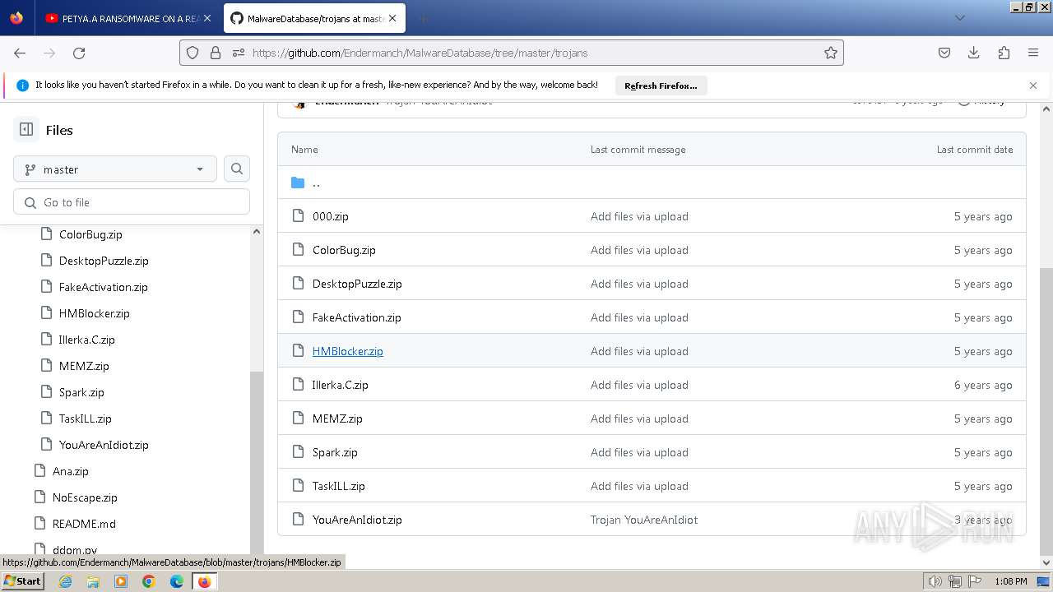The image size is (1053, 592).
Task: Open Spark.zip in file list
Action: coord(335,452)
